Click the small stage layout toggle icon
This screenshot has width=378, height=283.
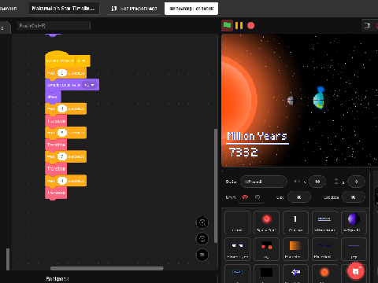click(367, 25)
